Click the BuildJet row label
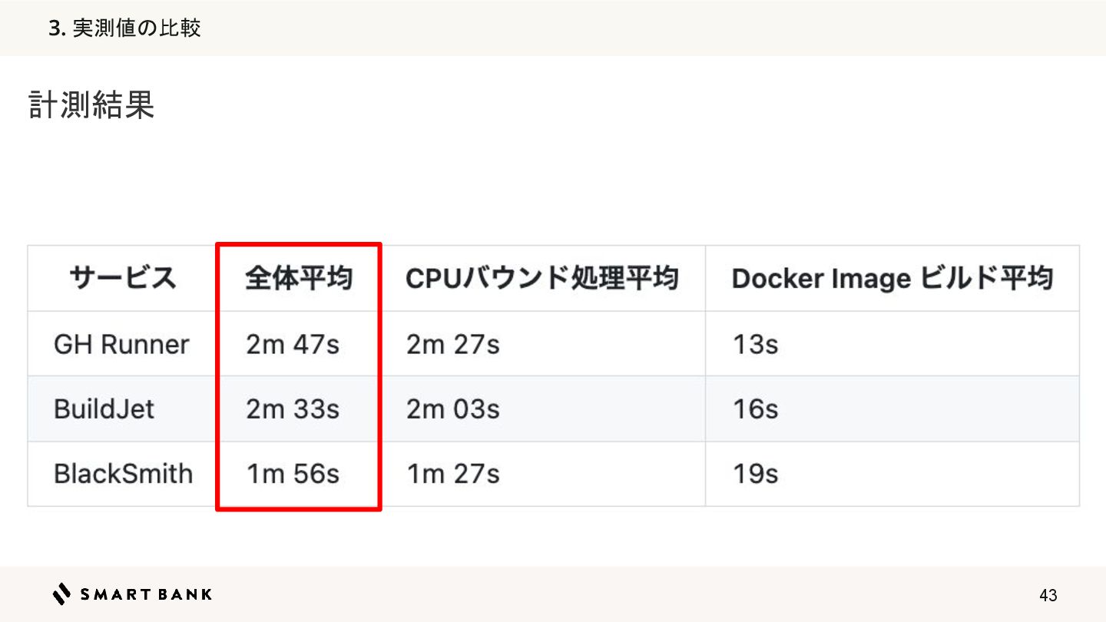The width and height of the screenshot is (1106, 622). [104, 409]
